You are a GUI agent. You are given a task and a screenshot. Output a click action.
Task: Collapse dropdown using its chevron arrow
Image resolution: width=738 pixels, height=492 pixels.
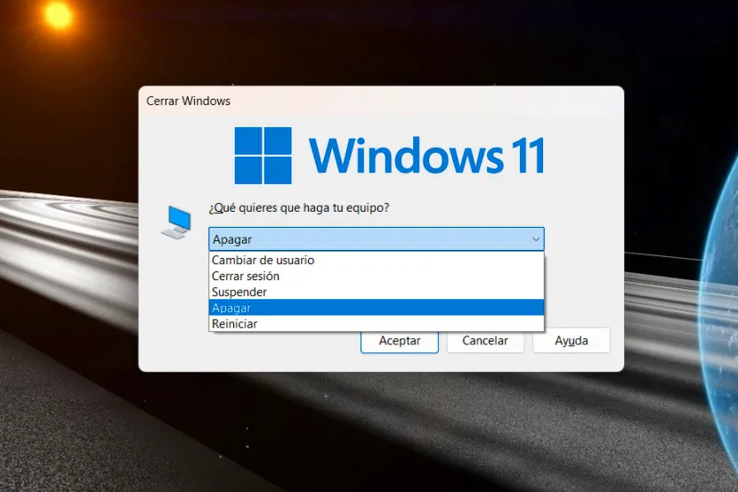[x=536, y=239]
